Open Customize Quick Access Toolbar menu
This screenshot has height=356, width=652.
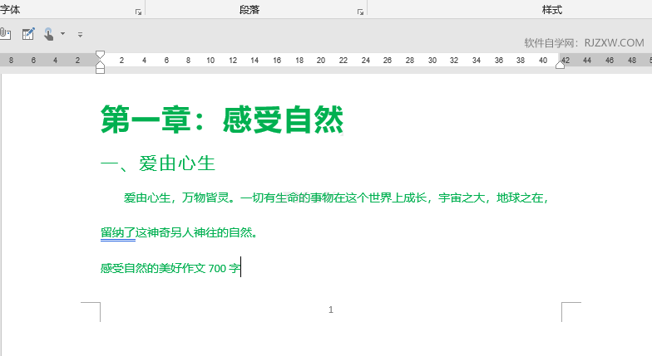pos(80,35)
